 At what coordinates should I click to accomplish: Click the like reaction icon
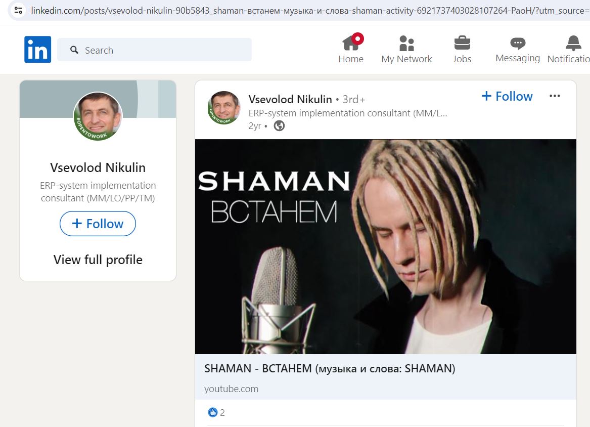[213, 412]
